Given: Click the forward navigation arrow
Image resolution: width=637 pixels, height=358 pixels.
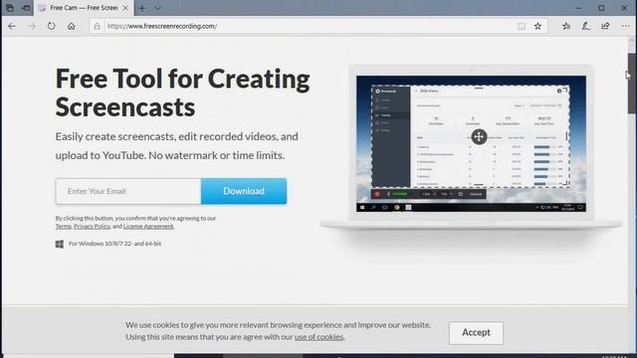Looking at the screenshot, I should 32,26.
